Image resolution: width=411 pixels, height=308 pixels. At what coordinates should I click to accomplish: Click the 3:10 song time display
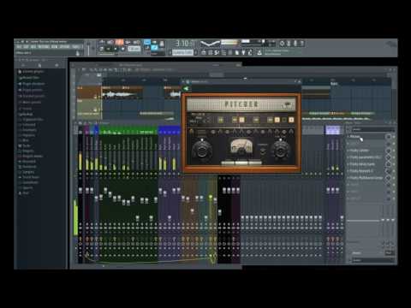tap(185, 44)
